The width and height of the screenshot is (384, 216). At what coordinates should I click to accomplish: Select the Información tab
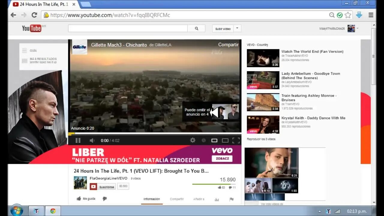[x=151, y=199]
